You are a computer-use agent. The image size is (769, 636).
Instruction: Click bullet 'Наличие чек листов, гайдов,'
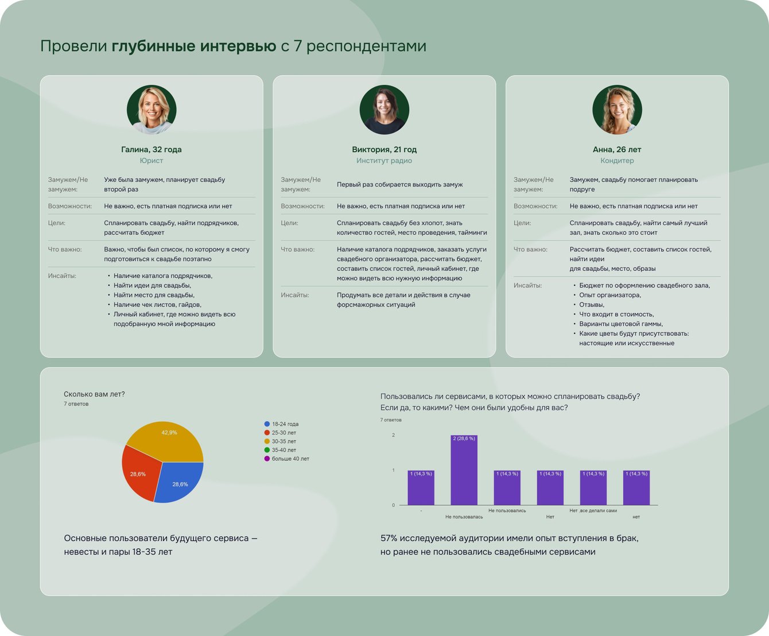[157, 305]
